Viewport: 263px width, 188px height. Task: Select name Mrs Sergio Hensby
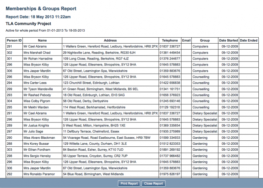coord(37,156)
